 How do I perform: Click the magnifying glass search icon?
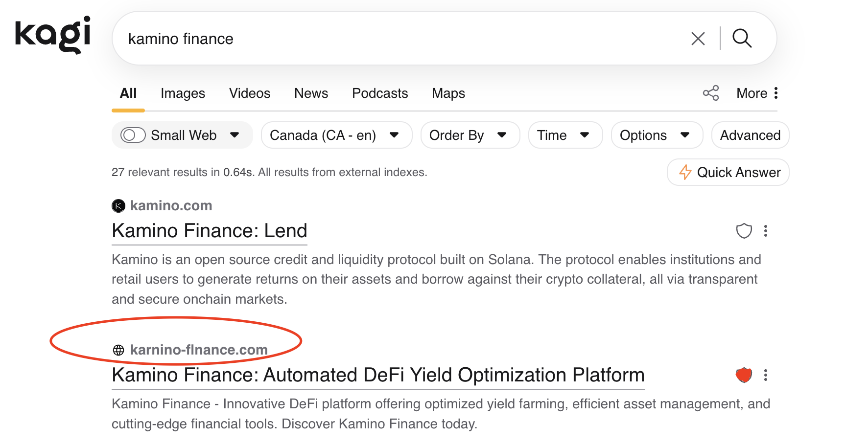coord(742,38)
